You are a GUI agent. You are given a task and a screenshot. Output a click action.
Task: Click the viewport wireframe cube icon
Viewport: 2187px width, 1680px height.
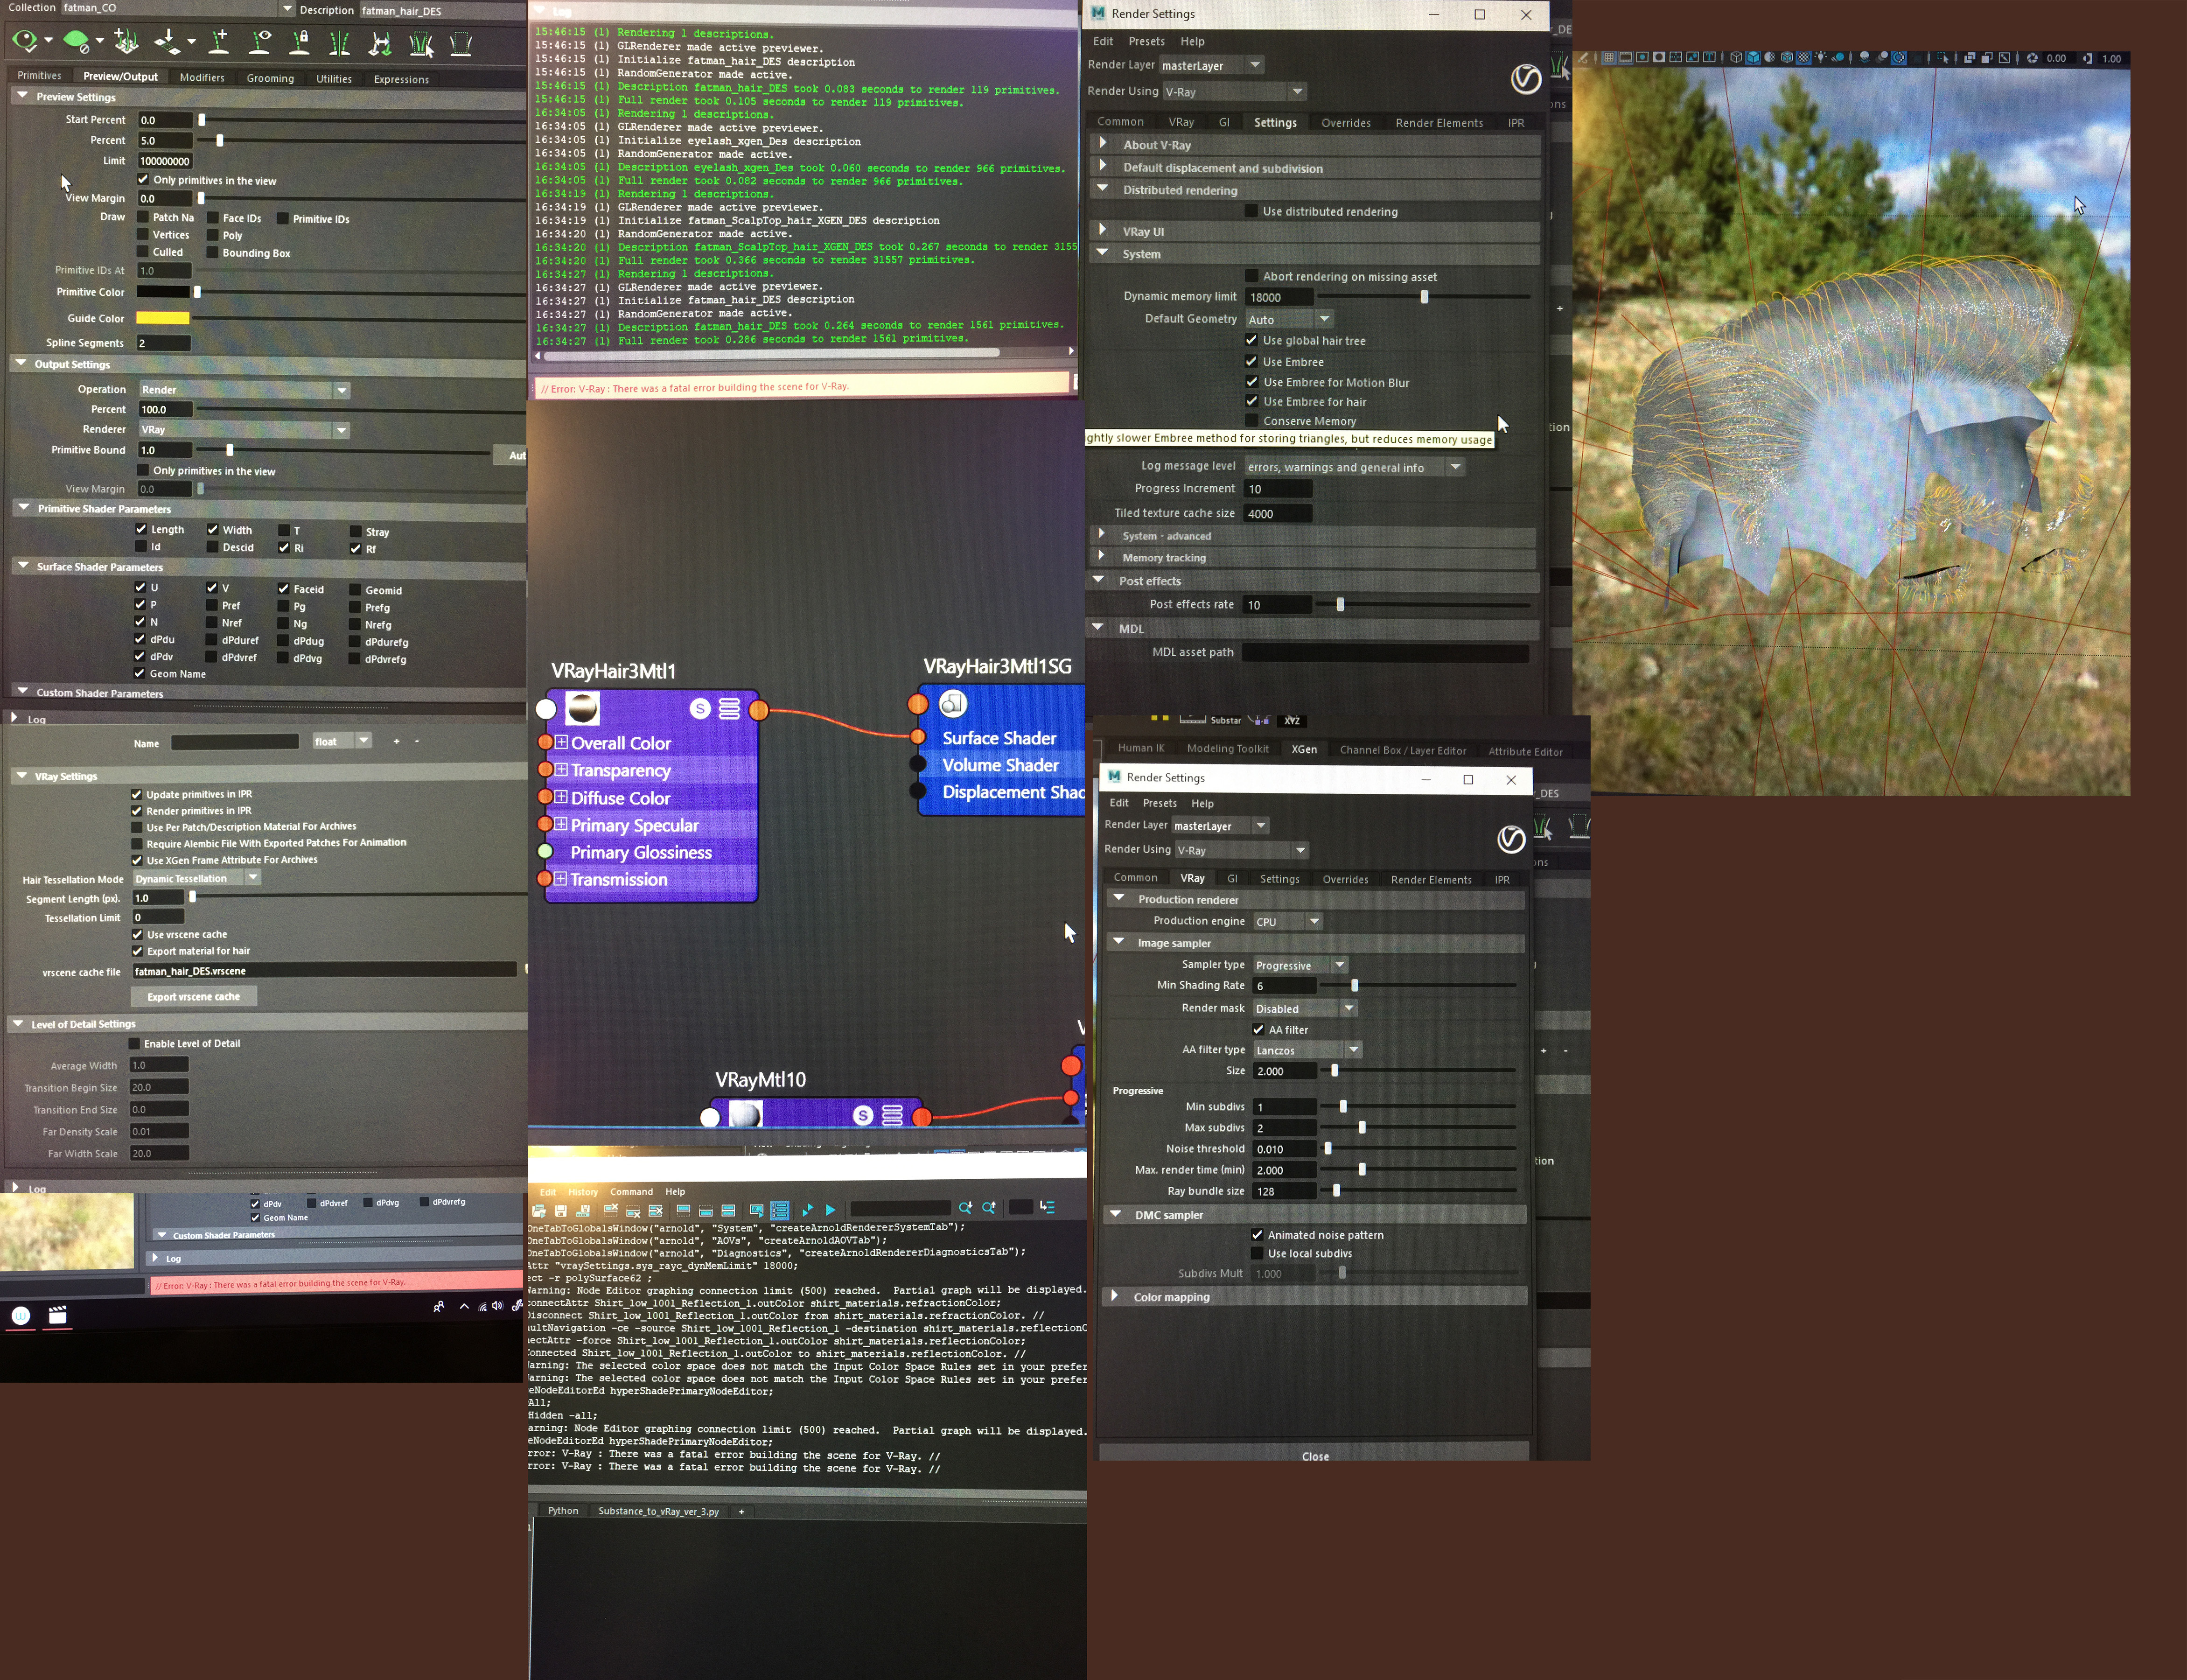(x=1736, y=58)
